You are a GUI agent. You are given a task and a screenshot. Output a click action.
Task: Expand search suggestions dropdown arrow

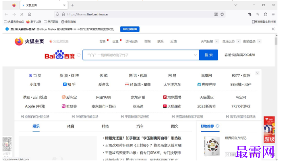(x=195, y=55)
